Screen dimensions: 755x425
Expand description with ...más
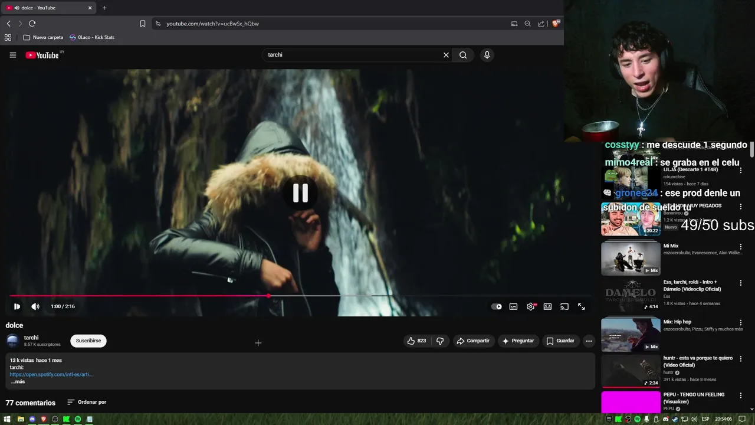18,381
